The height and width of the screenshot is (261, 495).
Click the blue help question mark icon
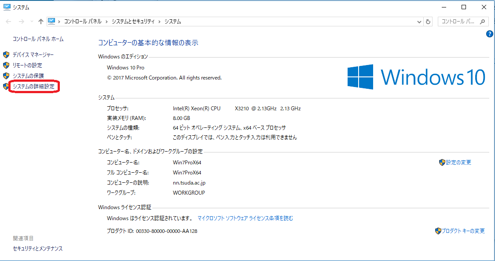(489, 34)
